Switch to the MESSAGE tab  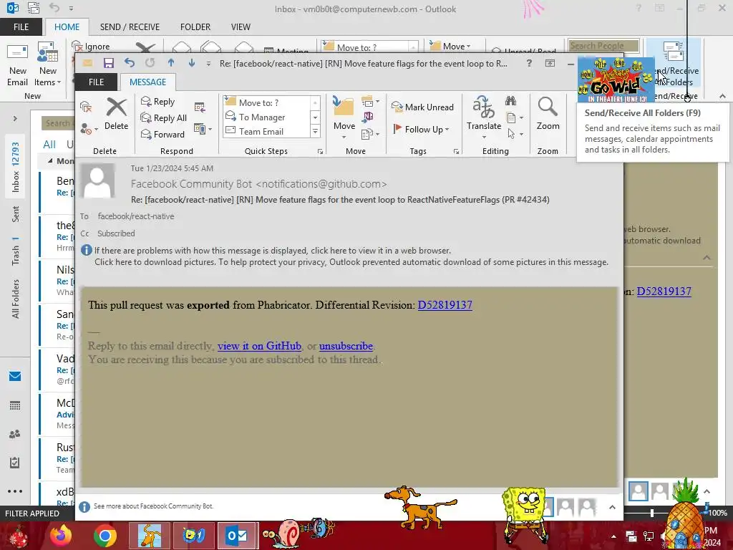coord(147,82)
